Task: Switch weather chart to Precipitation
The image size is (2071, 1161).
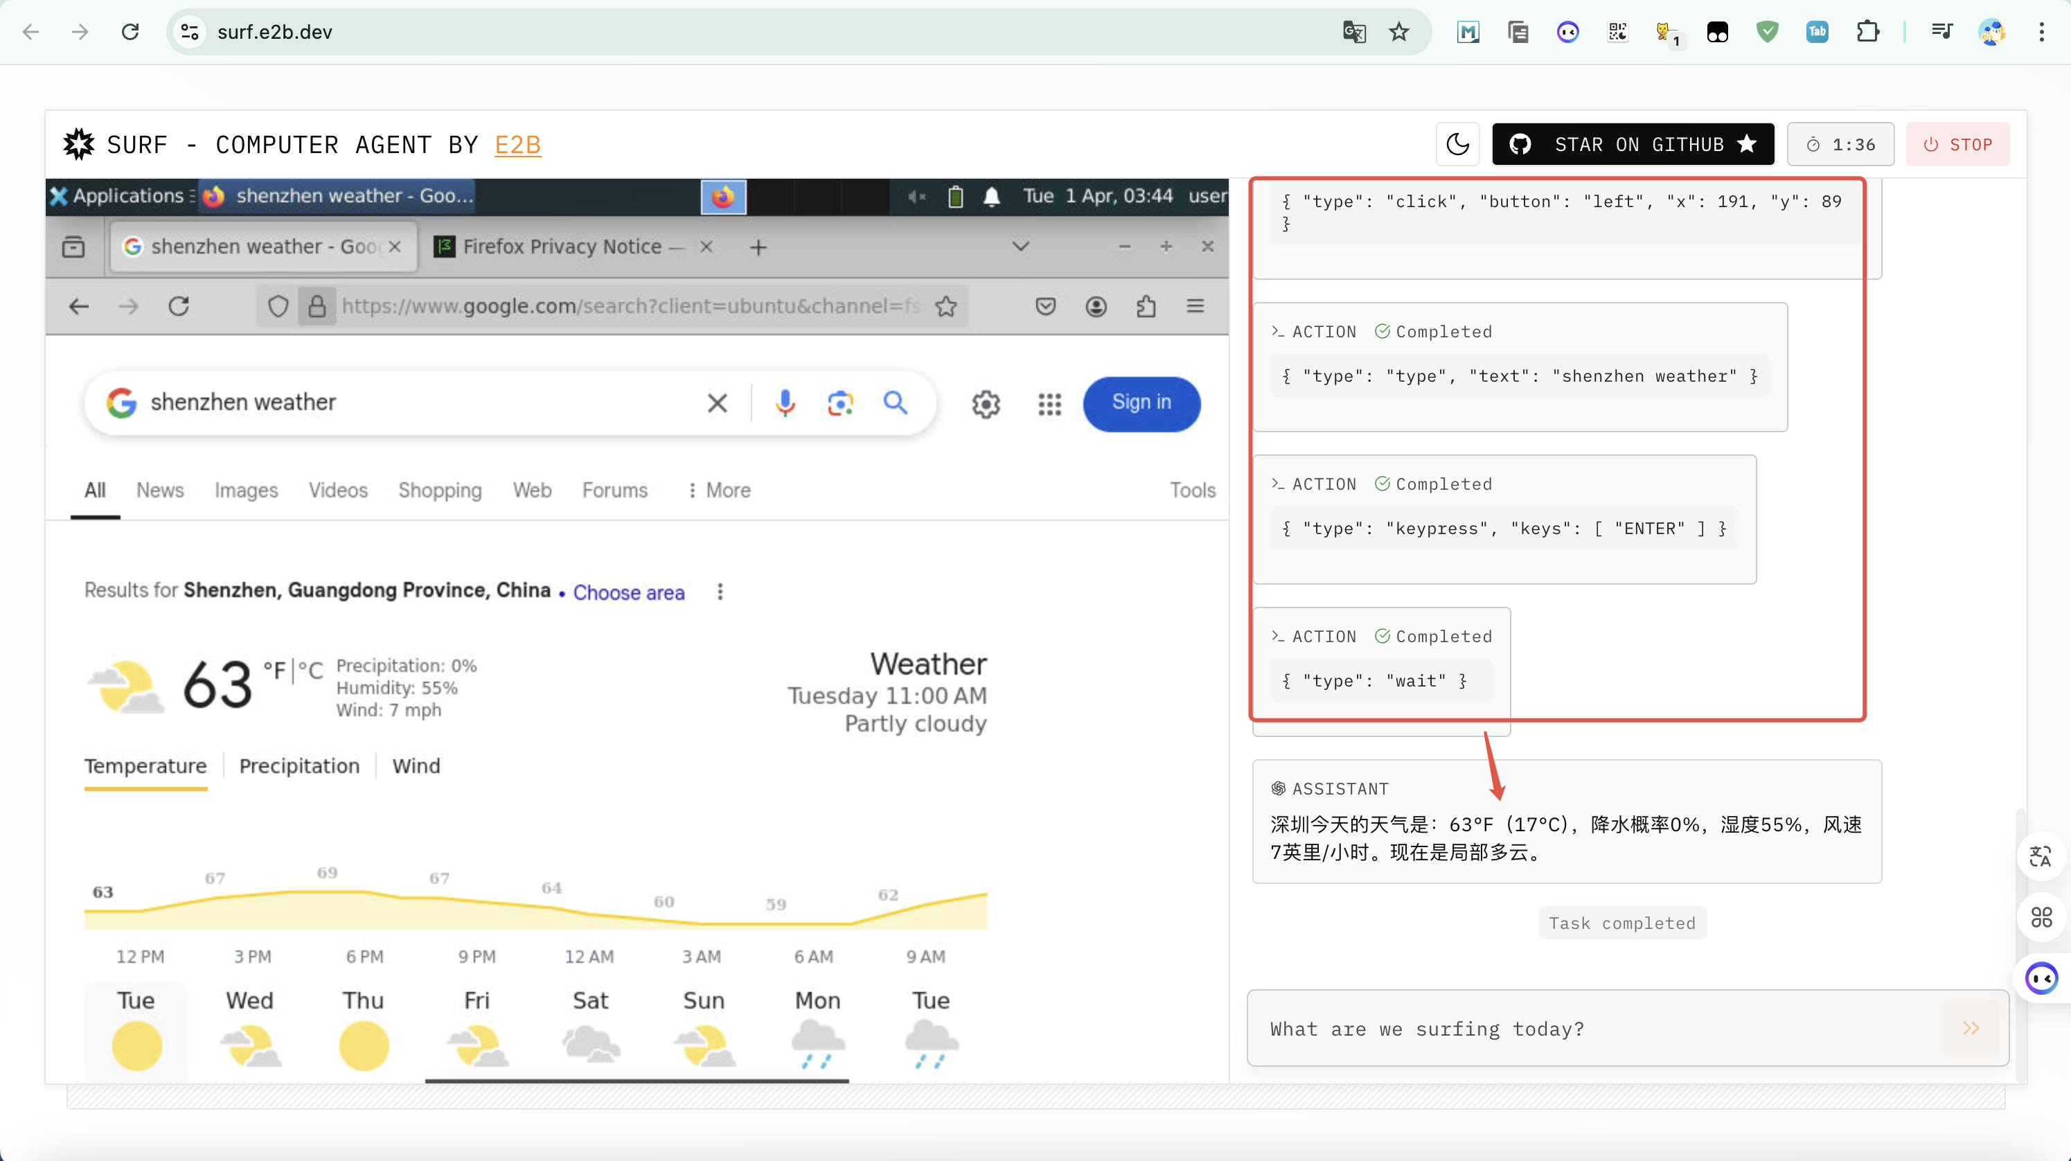Action: 299,765
